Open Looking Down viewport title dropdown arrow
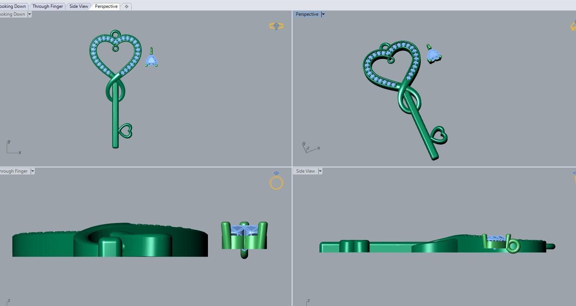This screenshot has height=306, width=576. pyautogui.click(x=30, y=14)
